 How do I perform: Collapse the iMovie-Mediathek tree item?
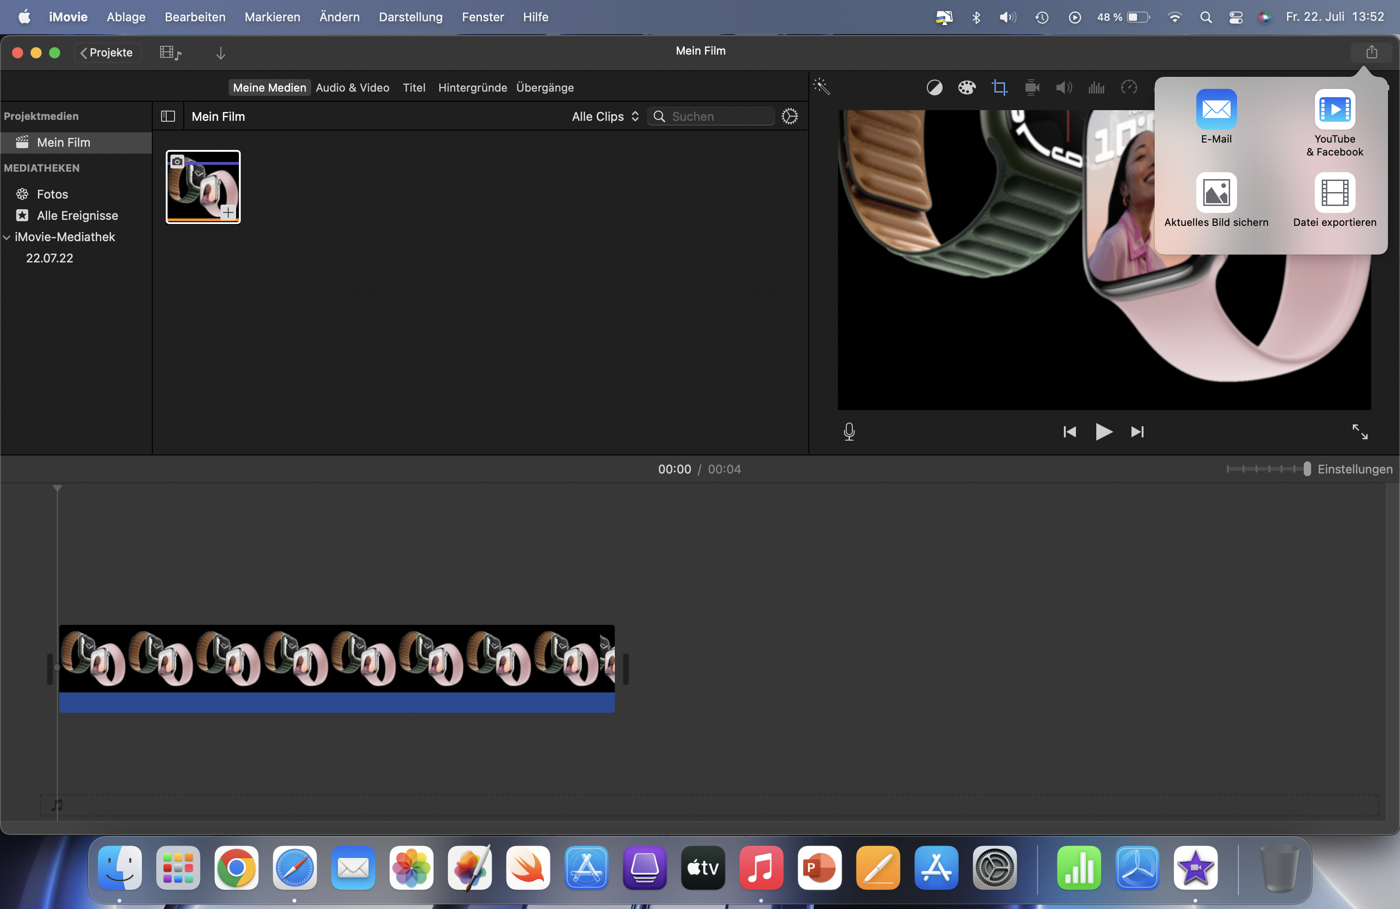tap(7, 237)
